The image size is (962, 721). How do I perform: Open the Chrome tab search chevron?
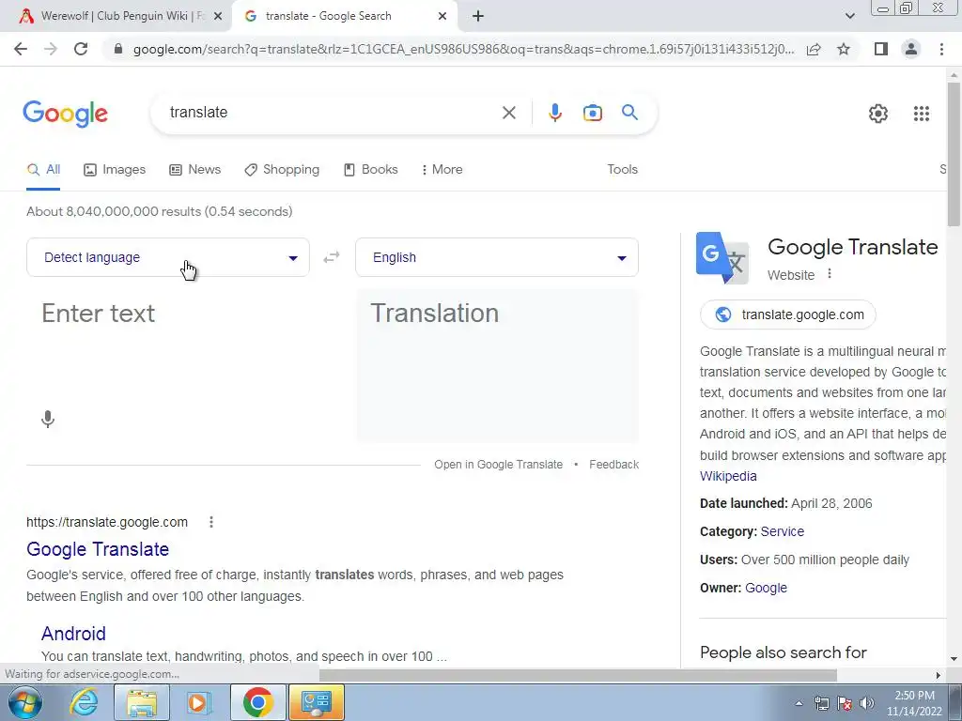coord(849,16)
